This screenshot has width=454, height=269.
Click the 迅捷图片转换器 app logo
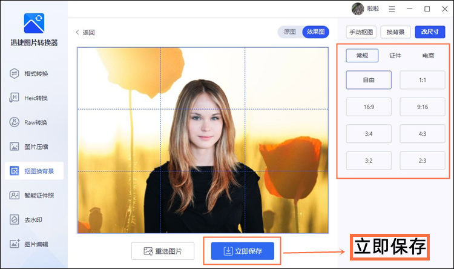[x=34, y=23]
